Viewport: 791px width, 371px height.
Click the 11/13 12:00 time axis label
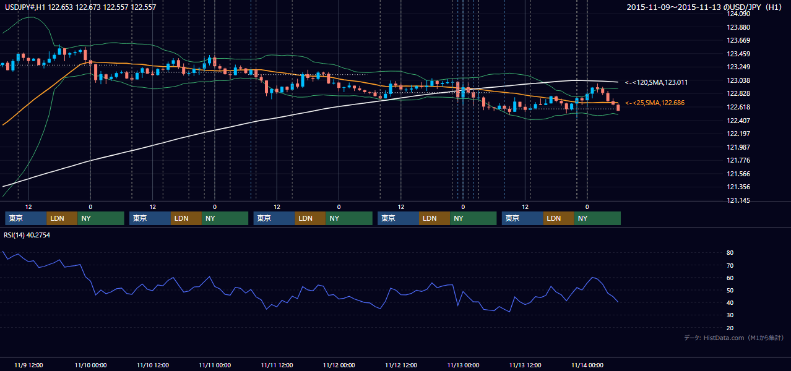tap(525, 365)
